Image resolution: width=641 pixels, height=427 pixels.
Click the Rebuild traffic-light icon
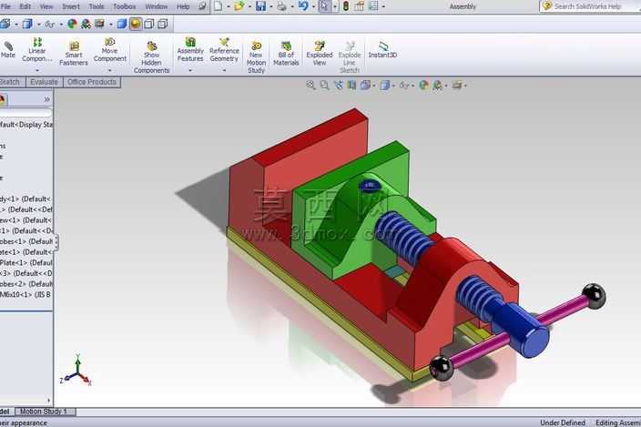pyautogui.click(x=346, y=6)
